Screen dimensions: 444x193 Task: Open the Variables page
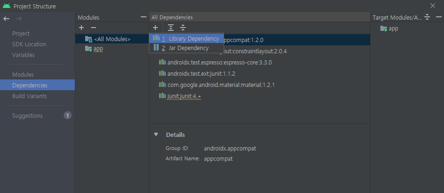pyautogui.click(x=23, y=55)
